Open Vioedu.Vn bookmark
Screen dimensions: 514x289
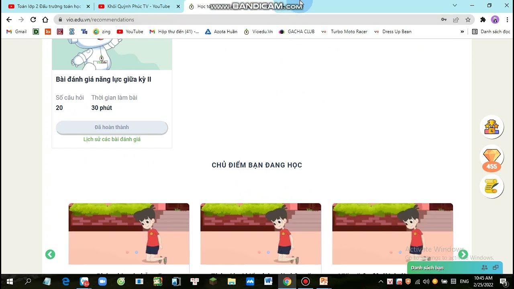coord(258,31)
